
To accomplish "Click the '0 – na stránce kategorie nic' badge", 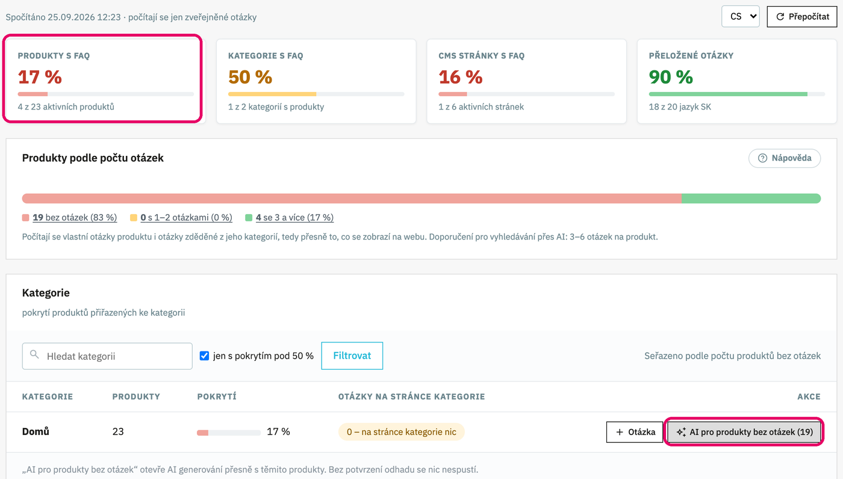I will (402, 432).
